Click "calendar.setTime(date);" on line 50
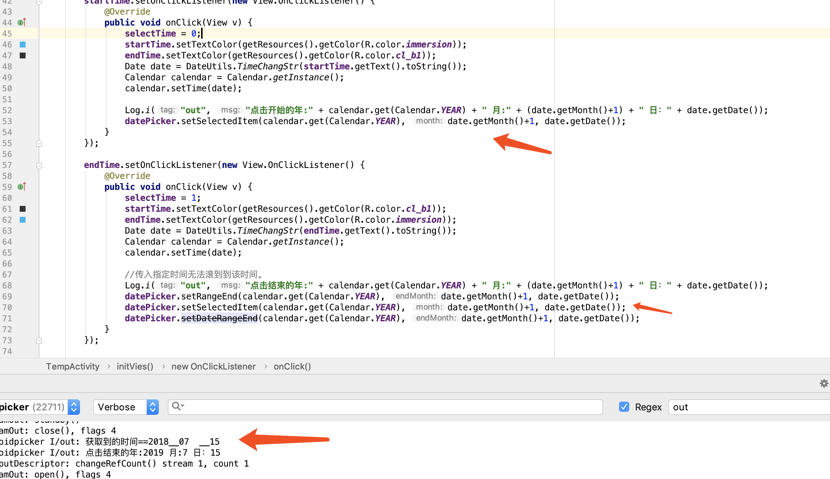This screenshot has width=830, height=479. click(x=183, y=88)
